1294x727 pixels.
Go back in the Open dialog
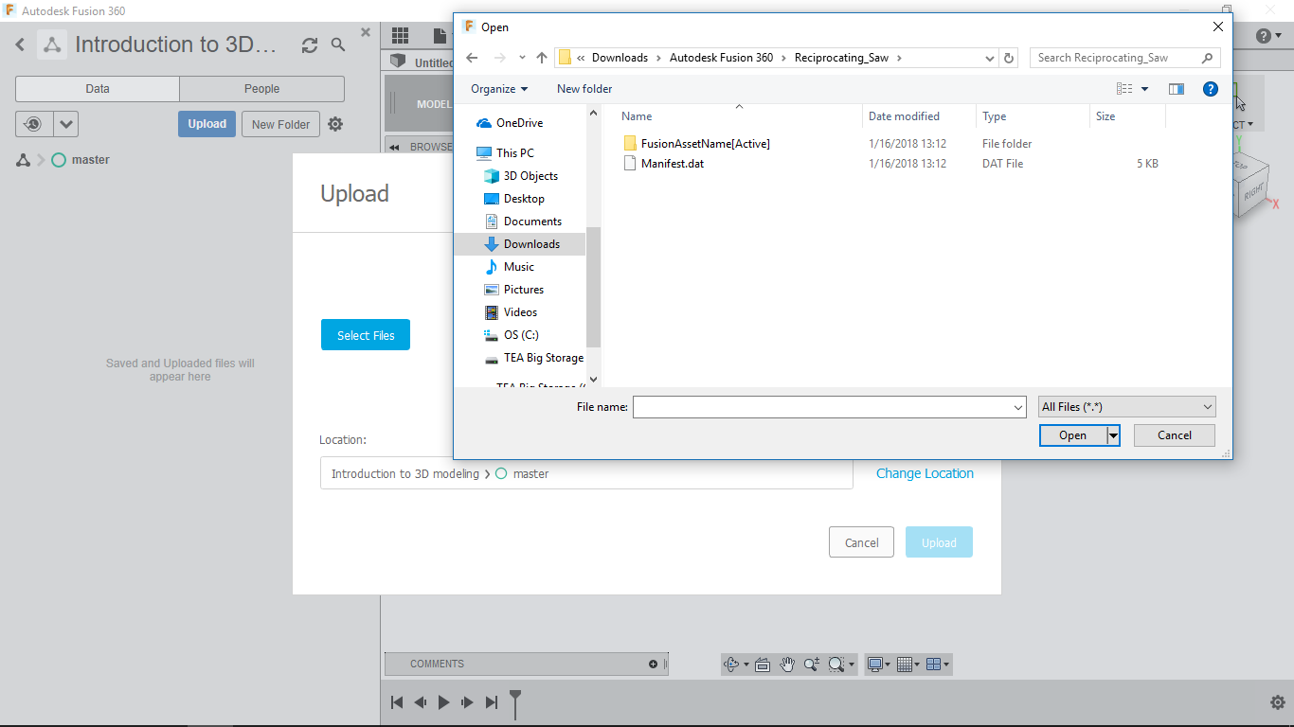click(472, 58)
